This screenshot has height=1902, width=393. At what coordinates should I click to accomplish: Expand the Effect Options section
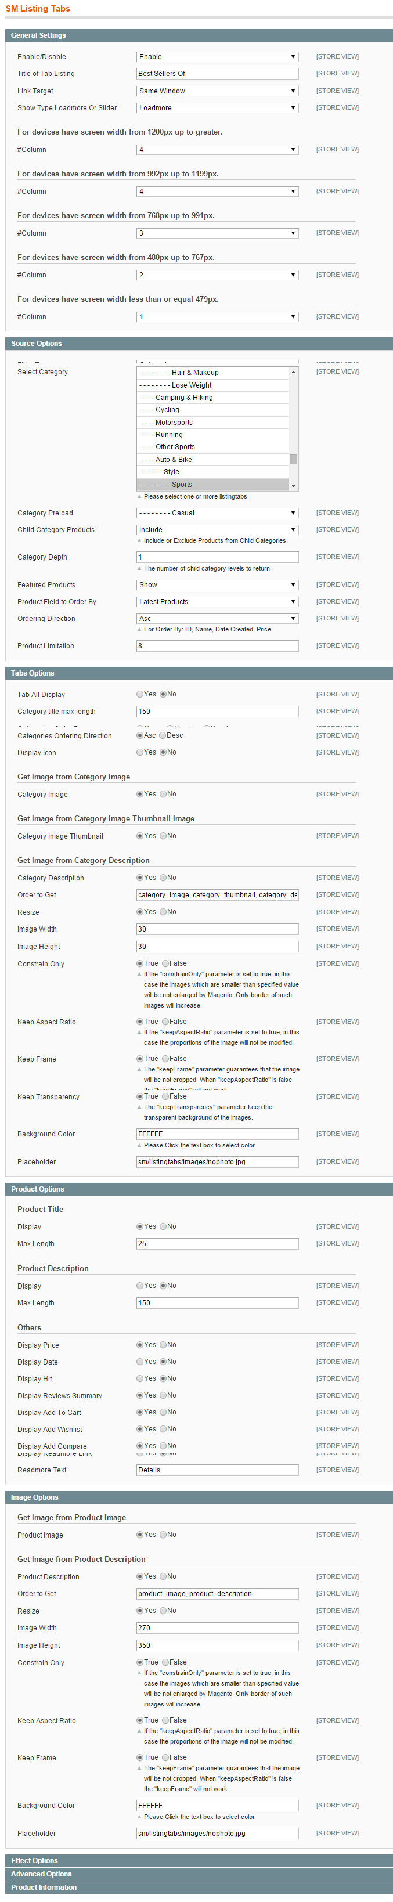pyautogui.click(x=199, y=1861)
